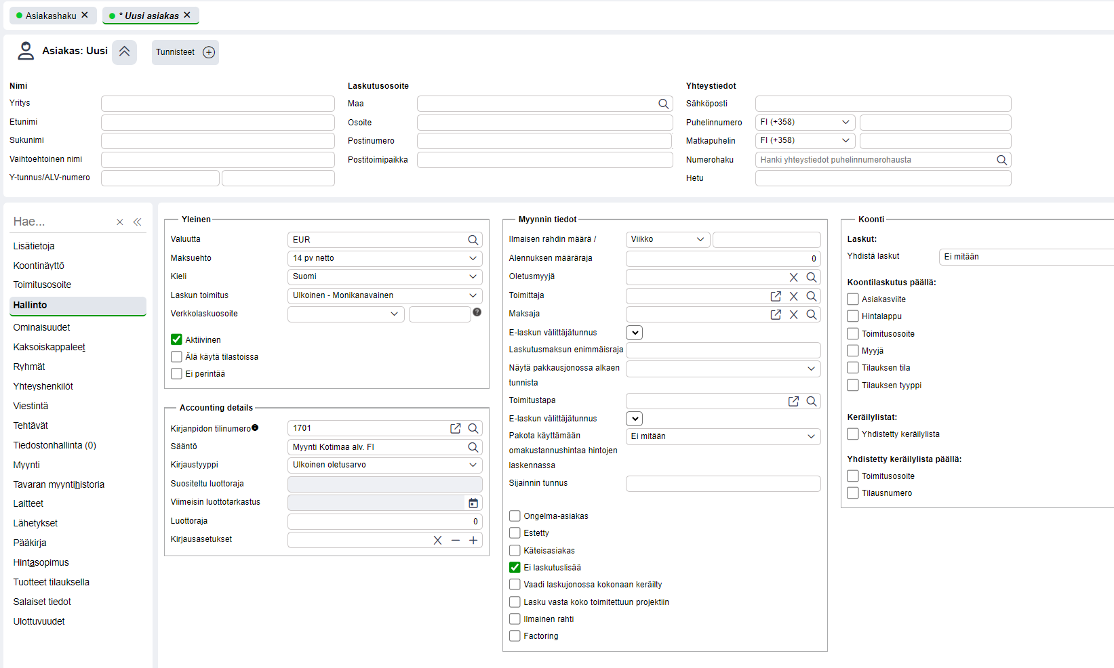Open Matkapuhelin country code dropdown
This screenshot has height=668, width=1114.
pyautogui.click(x=805, y=140)
